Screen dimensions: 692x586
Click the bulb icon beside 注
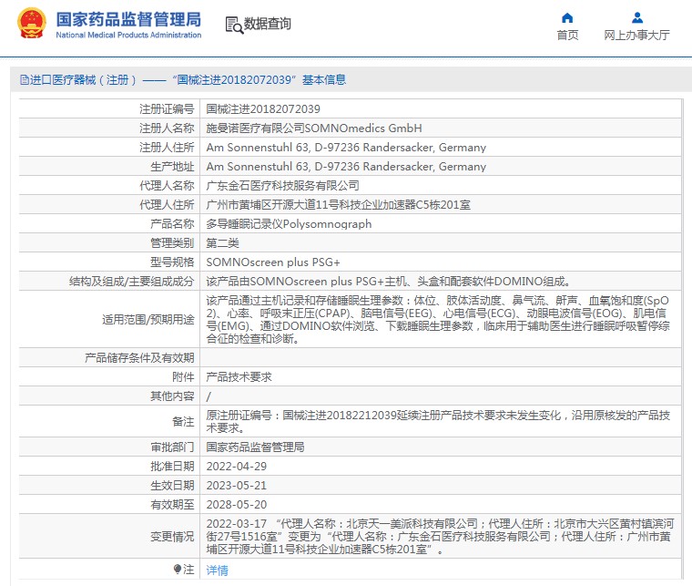coord(178,569)
